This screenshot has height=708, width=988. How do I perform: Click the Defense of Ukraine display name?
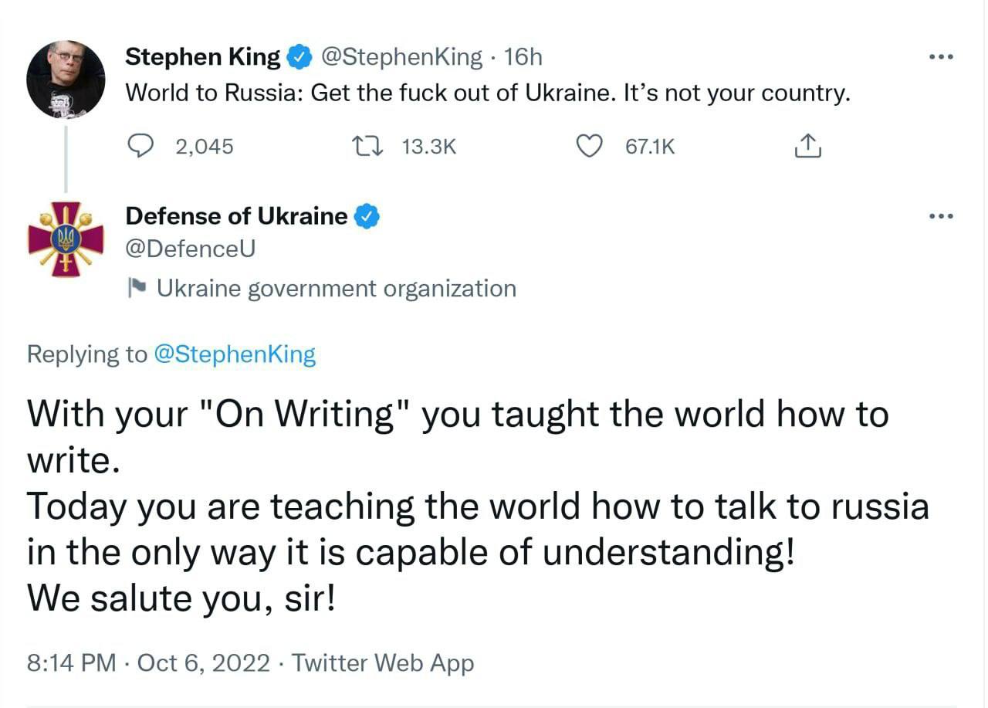[236, 217]
